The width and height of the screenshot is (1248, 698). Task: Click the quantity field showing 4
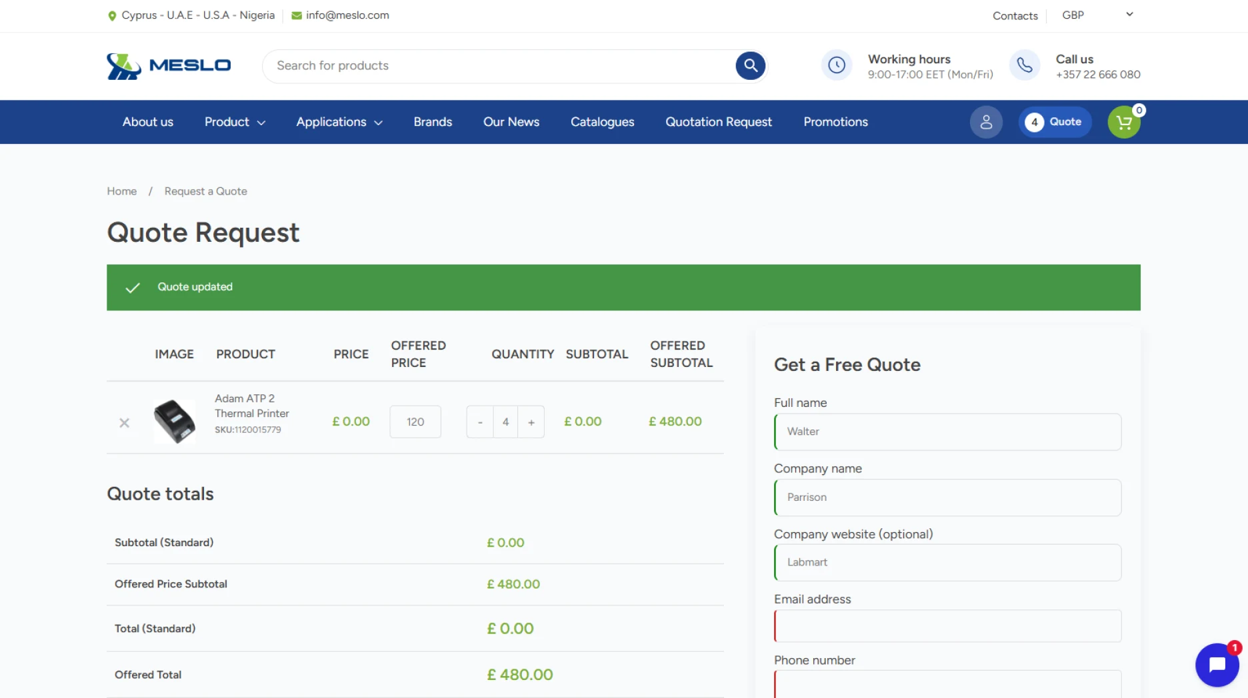click(505, 422)
